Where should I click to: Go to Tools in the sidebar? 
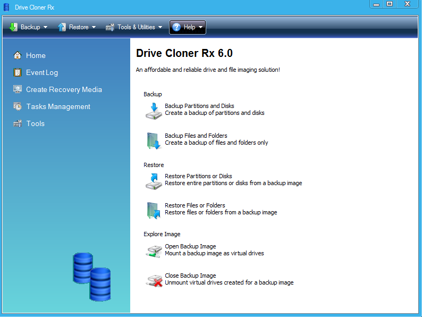[36, 123]
